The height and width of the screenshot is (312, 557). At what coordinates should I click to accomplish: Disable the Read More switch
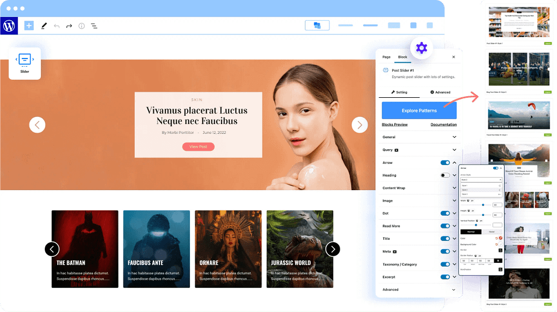click(x=445, y=226)
